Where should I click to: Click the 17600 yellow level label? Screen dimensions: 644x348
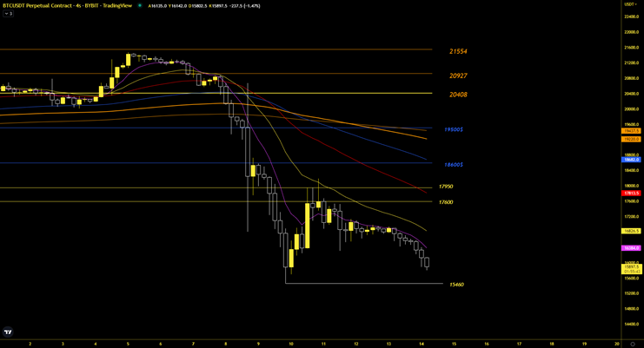[x=446, y=202]
